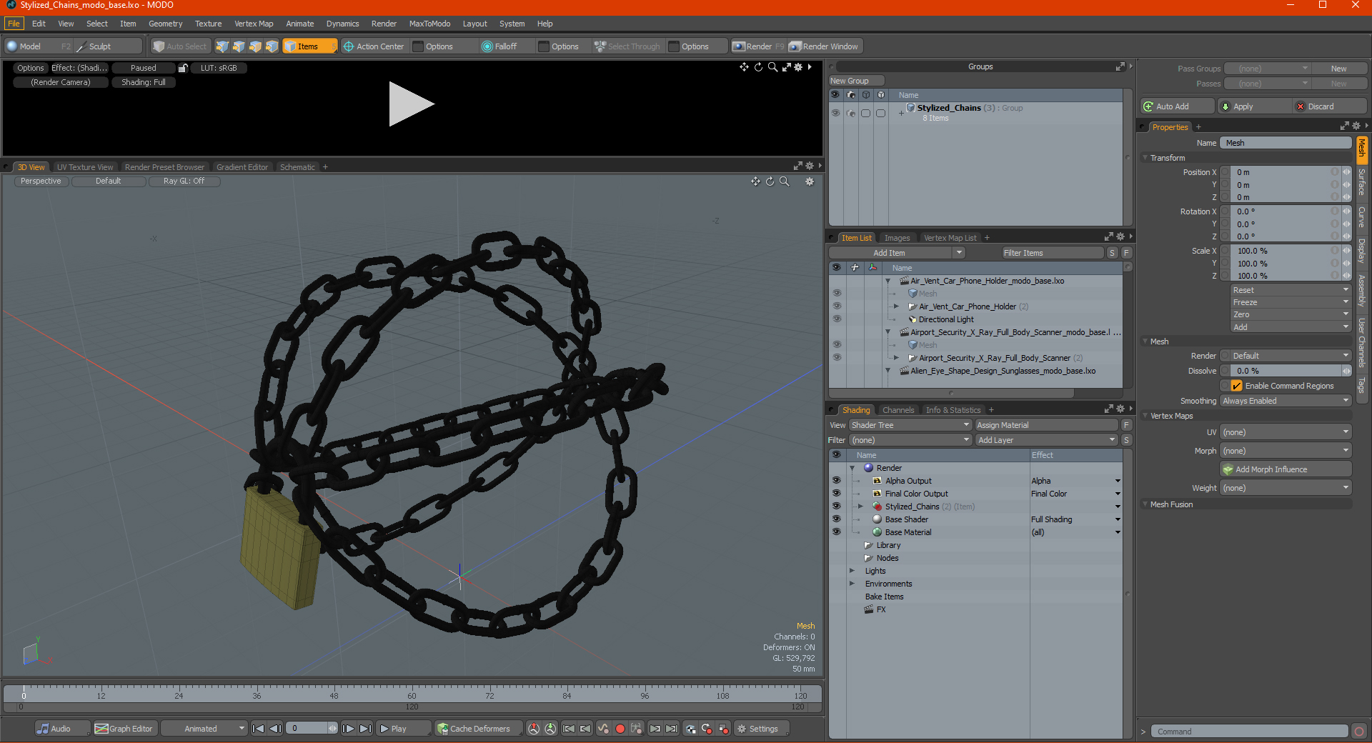Click the red record auto-key icon

pyautogui.click(x=620, y=729)
